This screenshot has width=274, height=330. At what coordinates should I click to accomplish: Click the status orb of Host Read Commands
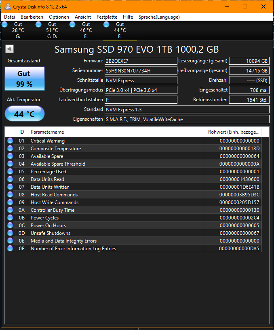pos(10,194)
